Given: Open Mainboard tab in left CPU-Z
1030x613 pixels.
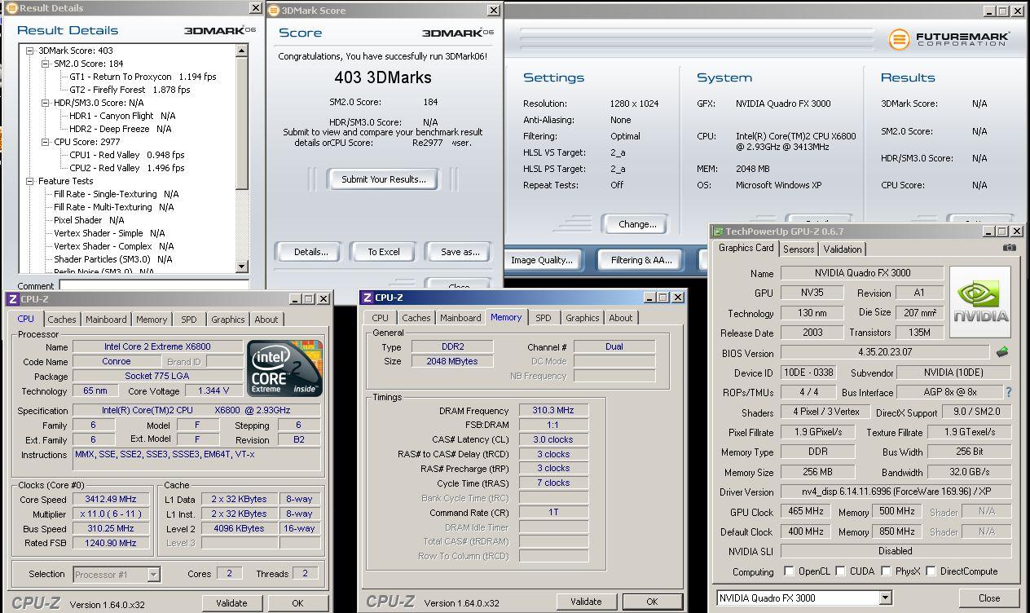Looking at the screenshot, I should [107, 320].
